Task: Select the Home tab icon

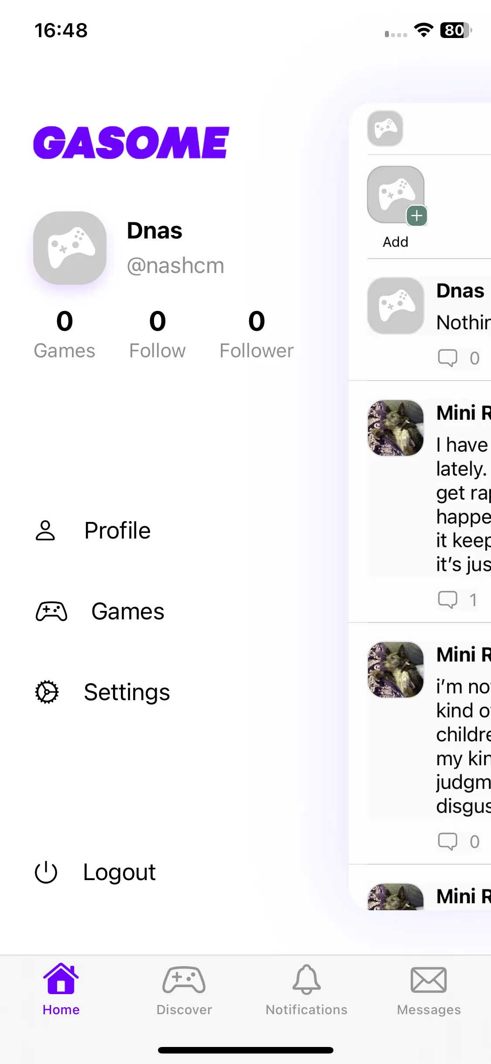Action: point(61,980)
